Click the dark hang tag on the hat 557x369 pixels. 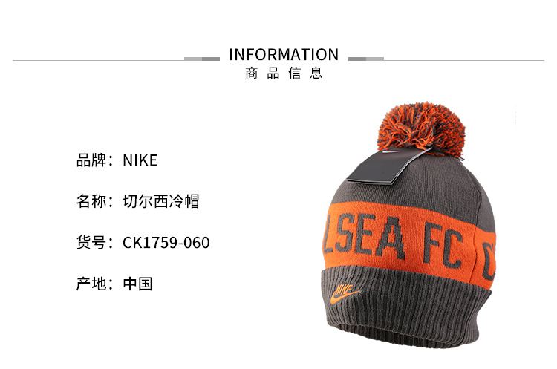(388, 166)
